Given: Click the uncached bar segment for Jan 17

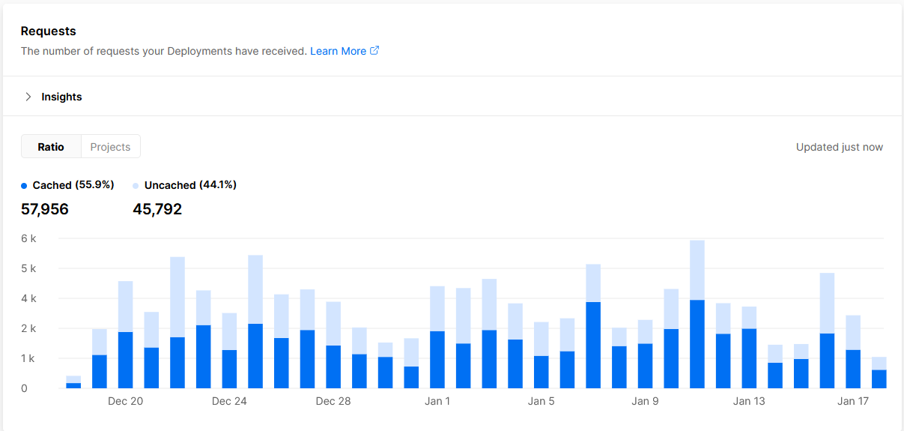Looking at the screenshot, I should [853, 332].
